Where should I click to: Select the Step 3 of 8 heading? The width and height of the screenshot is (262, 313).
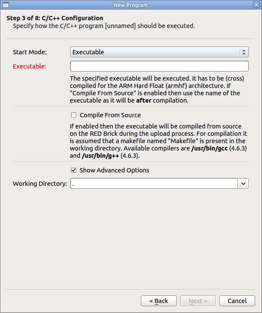tap(55, 18)
